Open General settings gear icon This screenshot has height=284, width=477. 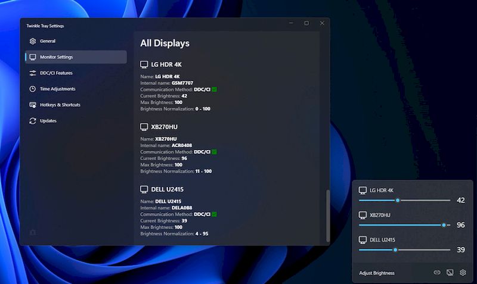click(33, 41)
